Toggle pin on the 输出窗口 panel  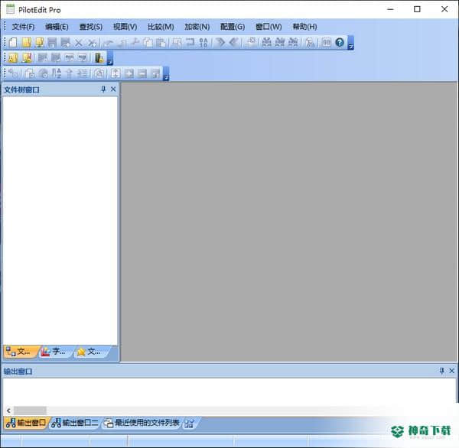(441, 371)
